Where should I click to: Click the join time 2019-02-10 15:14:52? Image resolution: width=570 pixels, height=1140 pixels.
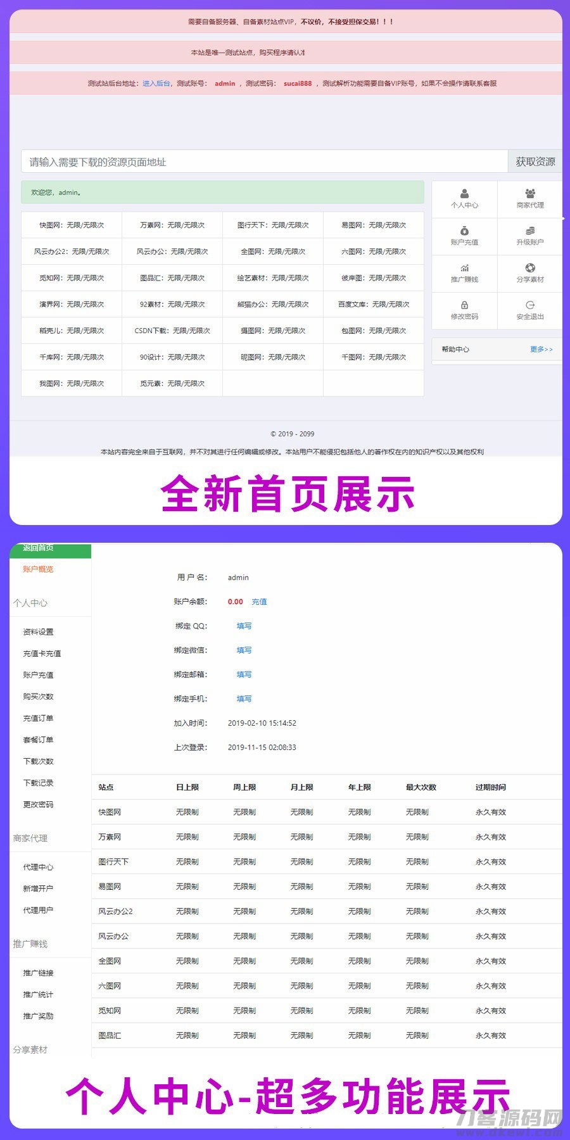tap(262, 723)
